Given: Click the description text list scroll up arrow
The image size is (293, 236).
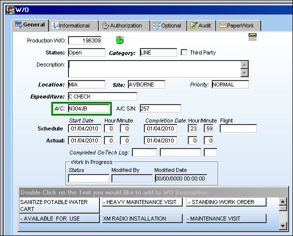Looking at the screenshot, I should [x=283, y=202].
